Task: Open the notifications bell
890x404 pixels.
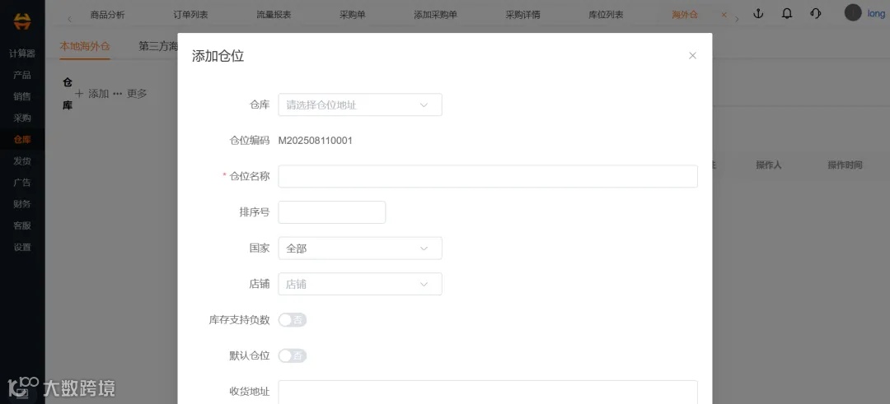Action: click(x=787, y=14)
